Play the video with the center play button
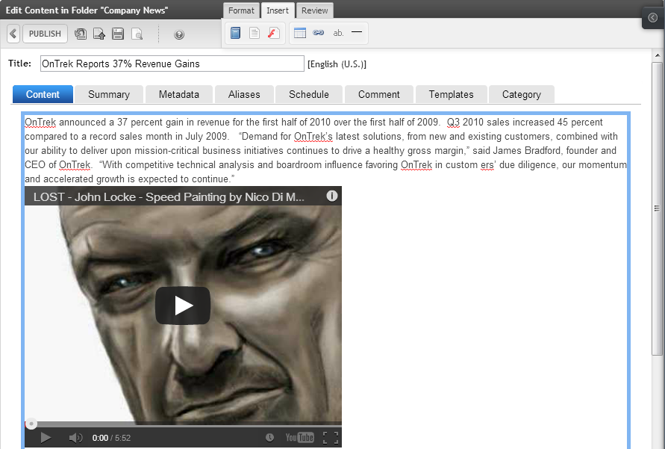Viewport: 665px width, 449px height. click(183, 306)
